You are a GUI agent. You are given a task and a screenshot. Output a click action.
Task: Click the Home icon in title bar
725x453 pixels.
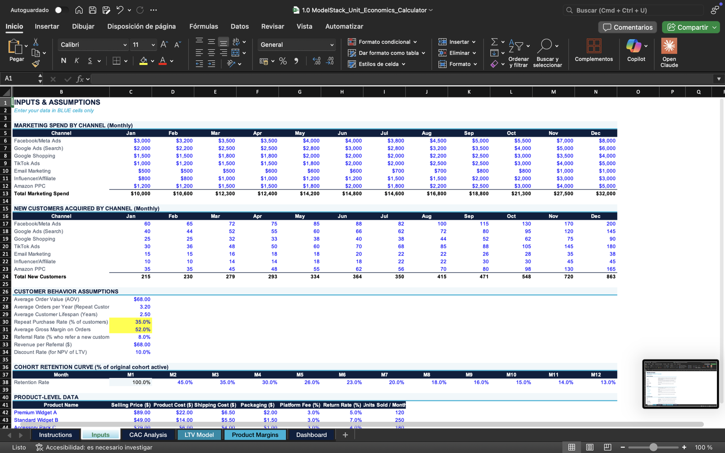(79, 10)
